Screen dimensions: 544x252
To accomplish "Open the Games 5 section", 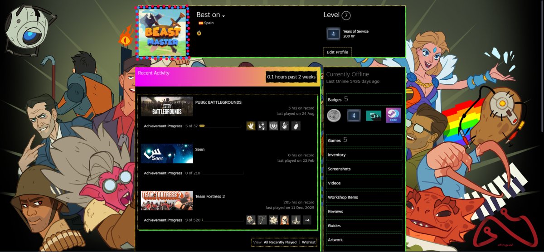I will point(364,141).
